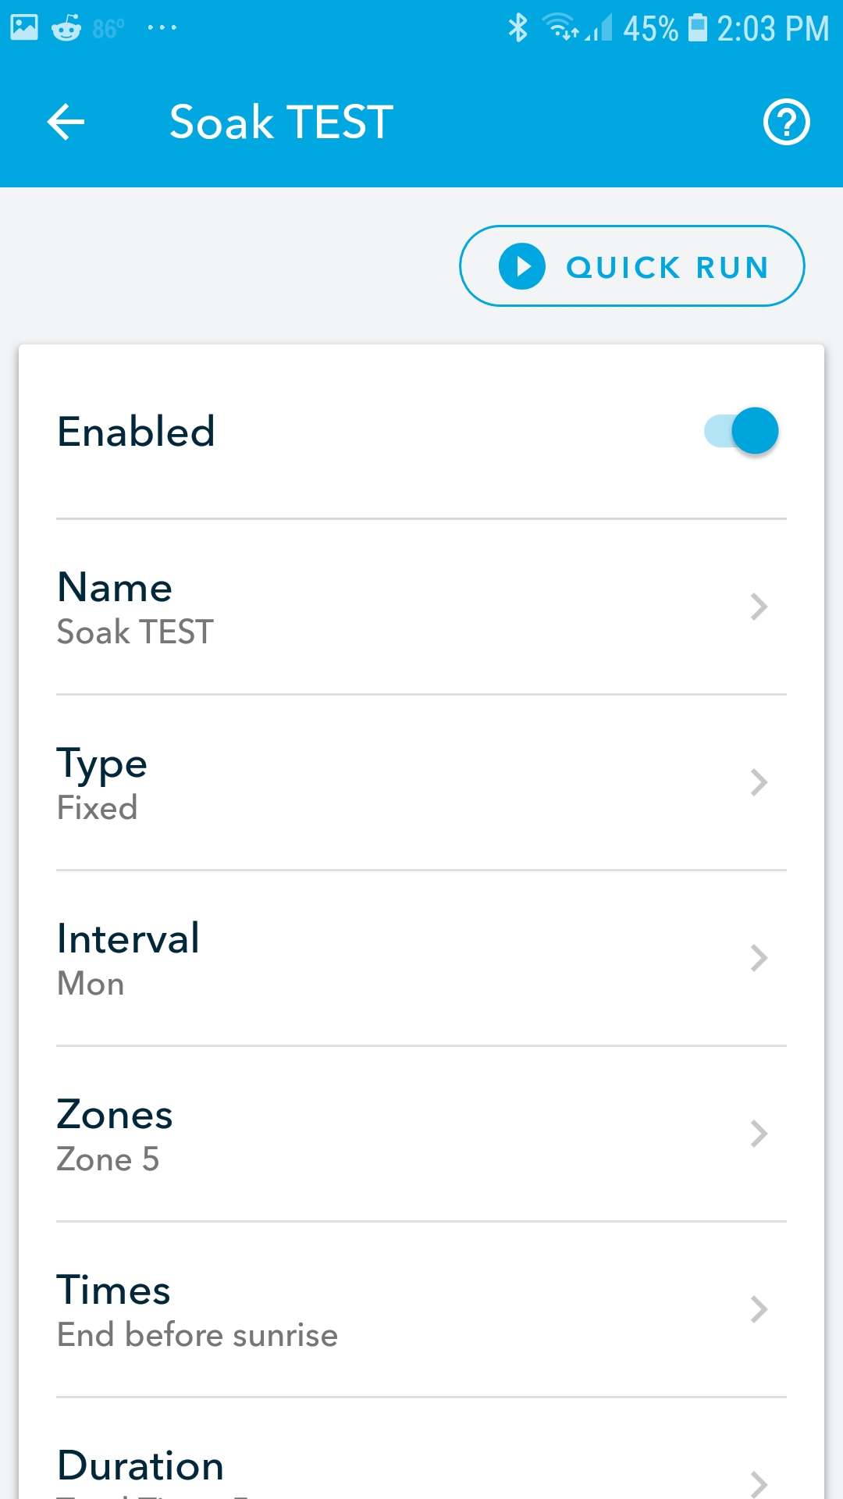
Task: Expand the Times row chevron
Action: coord(759,1309)
